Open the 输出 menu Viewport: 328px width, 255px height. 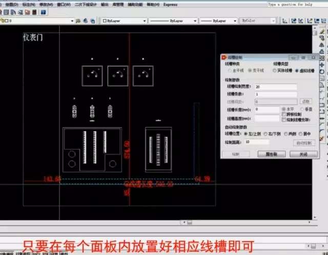click(105, 5)
